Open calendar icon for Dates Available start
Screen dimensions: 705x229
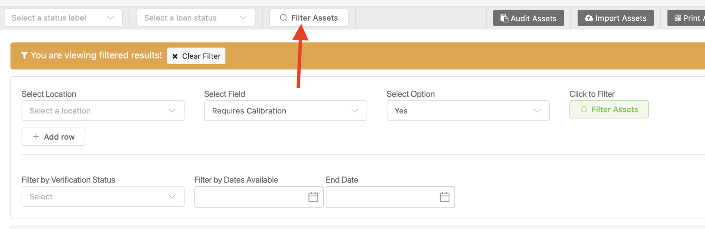pos(313,197)
